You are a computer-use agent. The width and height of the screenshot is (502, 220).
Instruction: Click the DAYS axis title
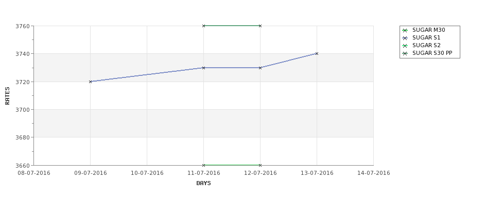tap(203, 184)
